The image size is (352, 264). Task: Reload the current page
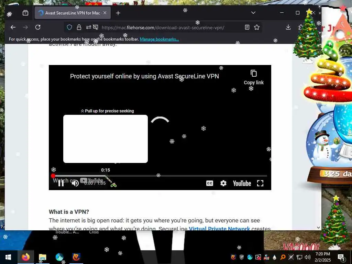(38, 27)
